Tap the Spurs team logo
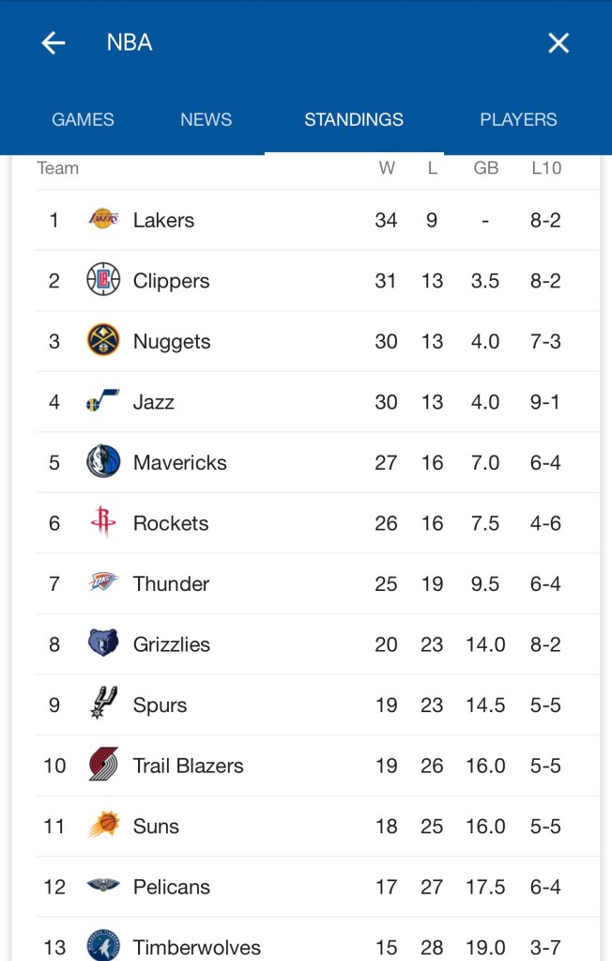This screenshot has width=612, height=961. pos(103,704)
